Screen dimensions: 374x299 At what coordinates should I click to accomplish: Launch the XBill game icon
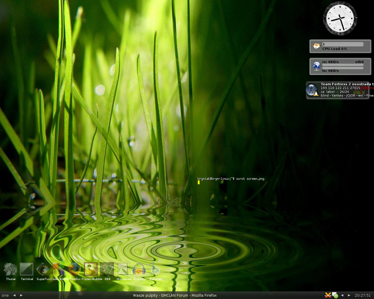tap(107, 269)
